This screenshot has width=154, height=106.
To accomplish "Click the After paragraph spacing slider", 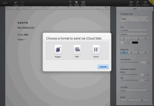I will (129, 80).
